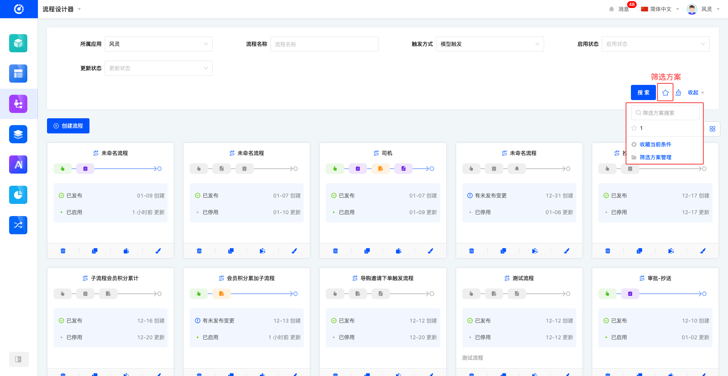
Task: Select 收藏当前条件 menu item
Action: click(655, 144)
